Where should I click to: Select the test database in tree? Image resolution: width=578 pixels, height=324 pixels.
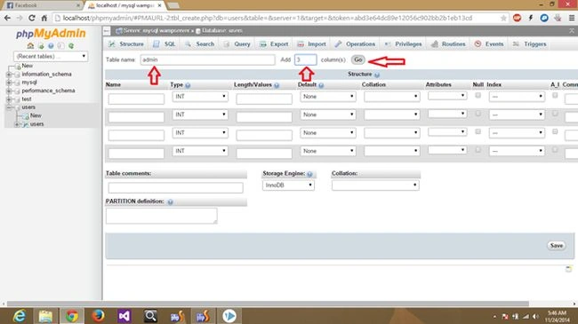pos(26,99)
